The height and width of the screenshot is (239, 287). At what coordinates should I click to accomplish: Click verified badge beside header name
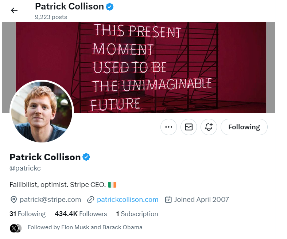pyautogui.click(x=109, y=6)
